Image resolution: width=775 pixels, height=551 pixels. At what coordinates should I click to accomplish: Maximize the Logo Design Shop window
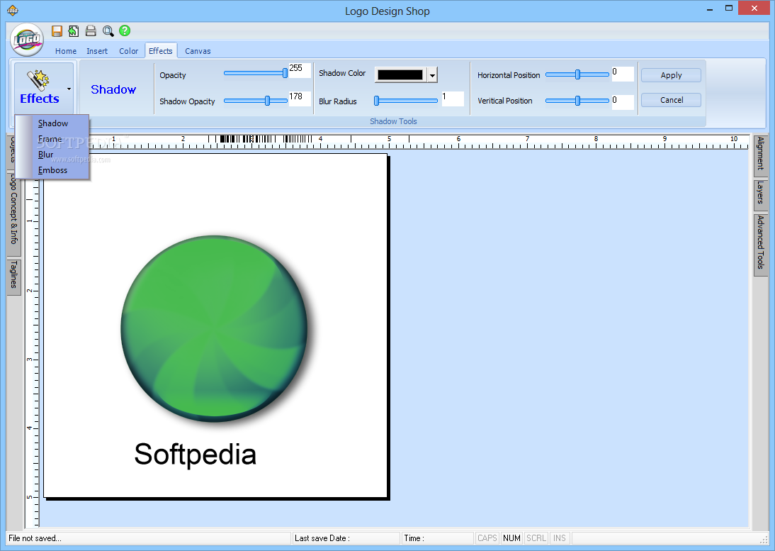[728, 8]
